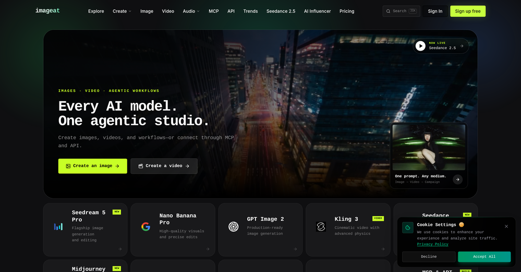Open Seedance 2.5 in the nav bar
The height and width of the screenshot is (272, 521).
(281, 11)
